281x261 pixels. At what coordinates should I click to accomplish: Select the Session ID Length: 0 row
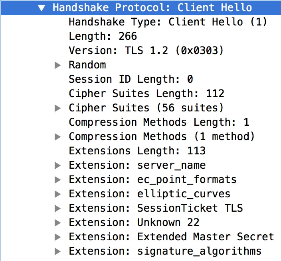click(131, 79)
